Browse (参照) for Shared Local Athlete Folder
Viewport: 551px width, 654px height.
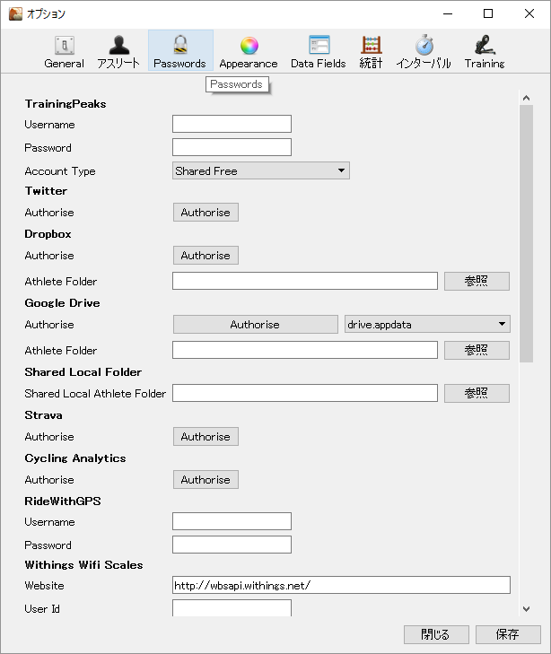tap(477, 393)
